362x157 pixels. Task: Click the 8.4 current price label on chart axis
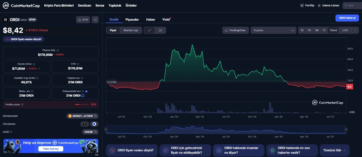(x=350, y=87)
